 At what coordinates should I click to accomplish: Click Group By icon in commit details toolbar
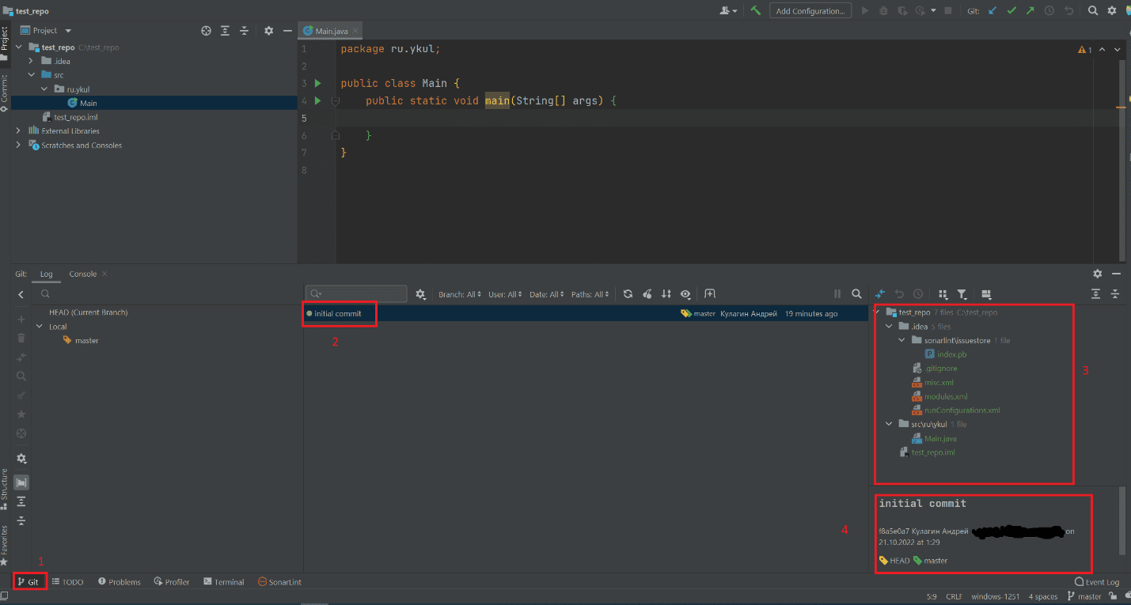[943, 294]
